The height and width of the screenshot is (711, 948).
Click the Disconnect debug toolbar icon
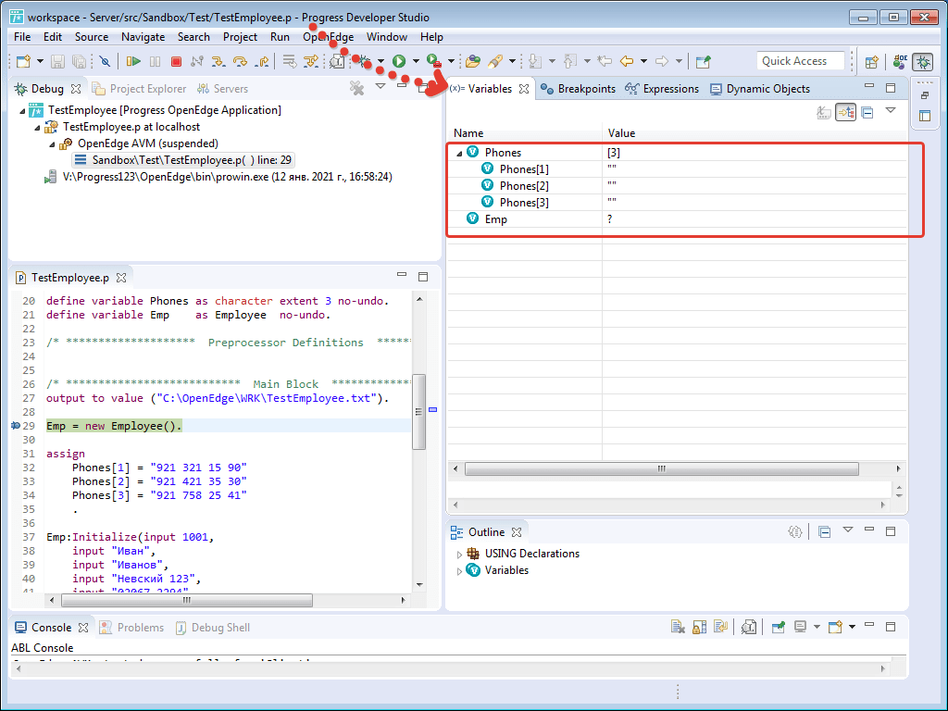(x=197, y=61)
